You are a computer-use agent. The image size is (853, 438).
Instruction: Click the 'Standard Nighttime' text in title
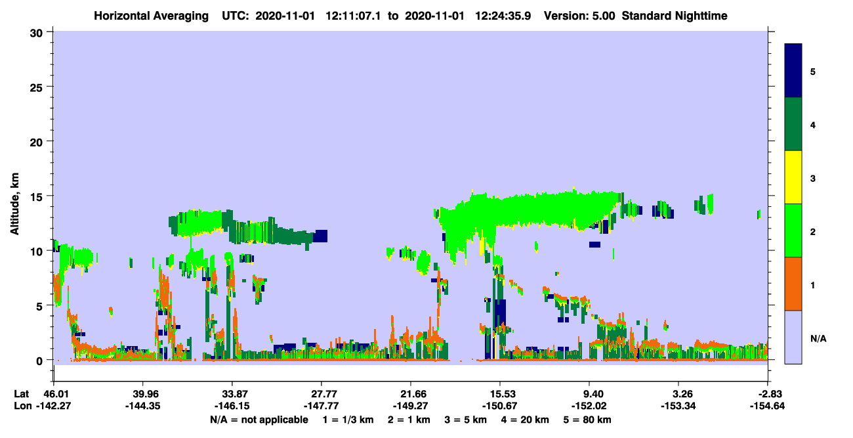[x=675, y=16]
